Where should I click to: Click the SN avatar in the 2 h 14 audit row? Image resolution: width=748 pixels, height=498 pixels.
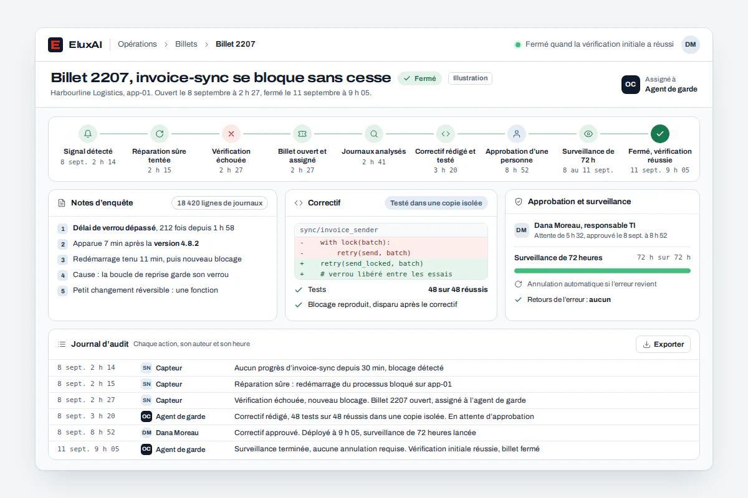(146, 368)
